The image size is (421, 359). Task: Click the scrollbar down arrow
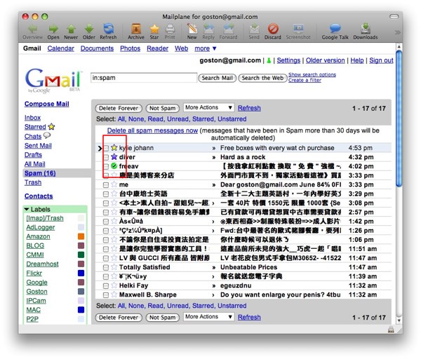399,320
